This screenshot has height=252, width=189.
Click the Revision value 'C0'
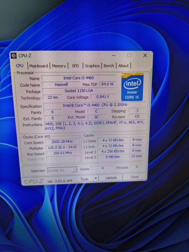pyautogui.click(x=137, y=116)
